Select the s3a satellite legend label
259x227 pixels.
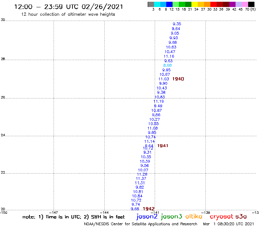coord(241,217)
